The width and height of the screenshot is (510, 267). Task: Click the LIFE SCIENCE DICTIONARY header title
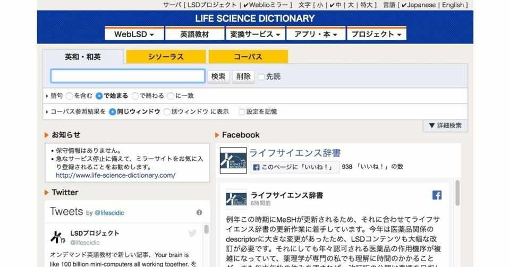255,19
